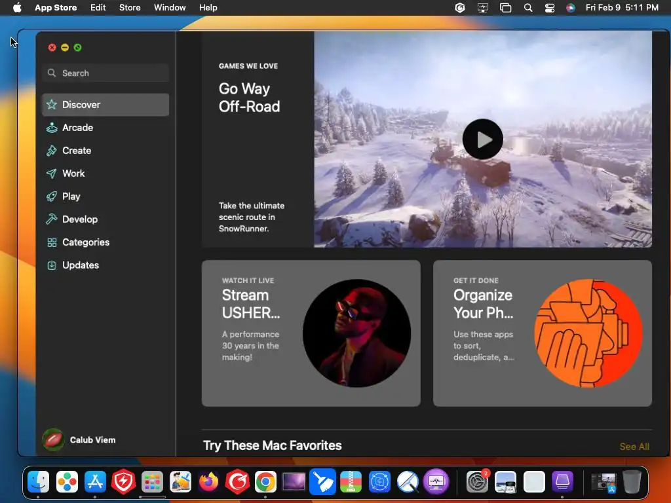Open the Categories grid icon
The width and height of the screenshot is (671, 503).
tap(52, 242)
